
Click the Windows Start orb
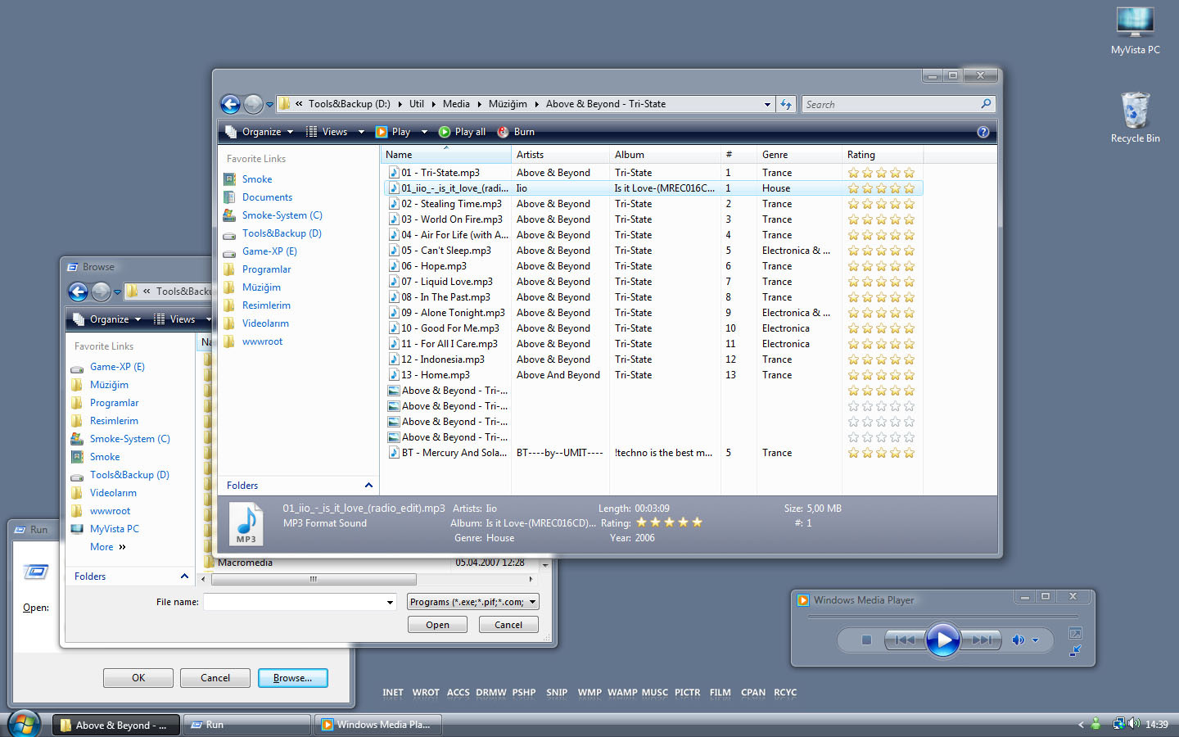point(25,725)
